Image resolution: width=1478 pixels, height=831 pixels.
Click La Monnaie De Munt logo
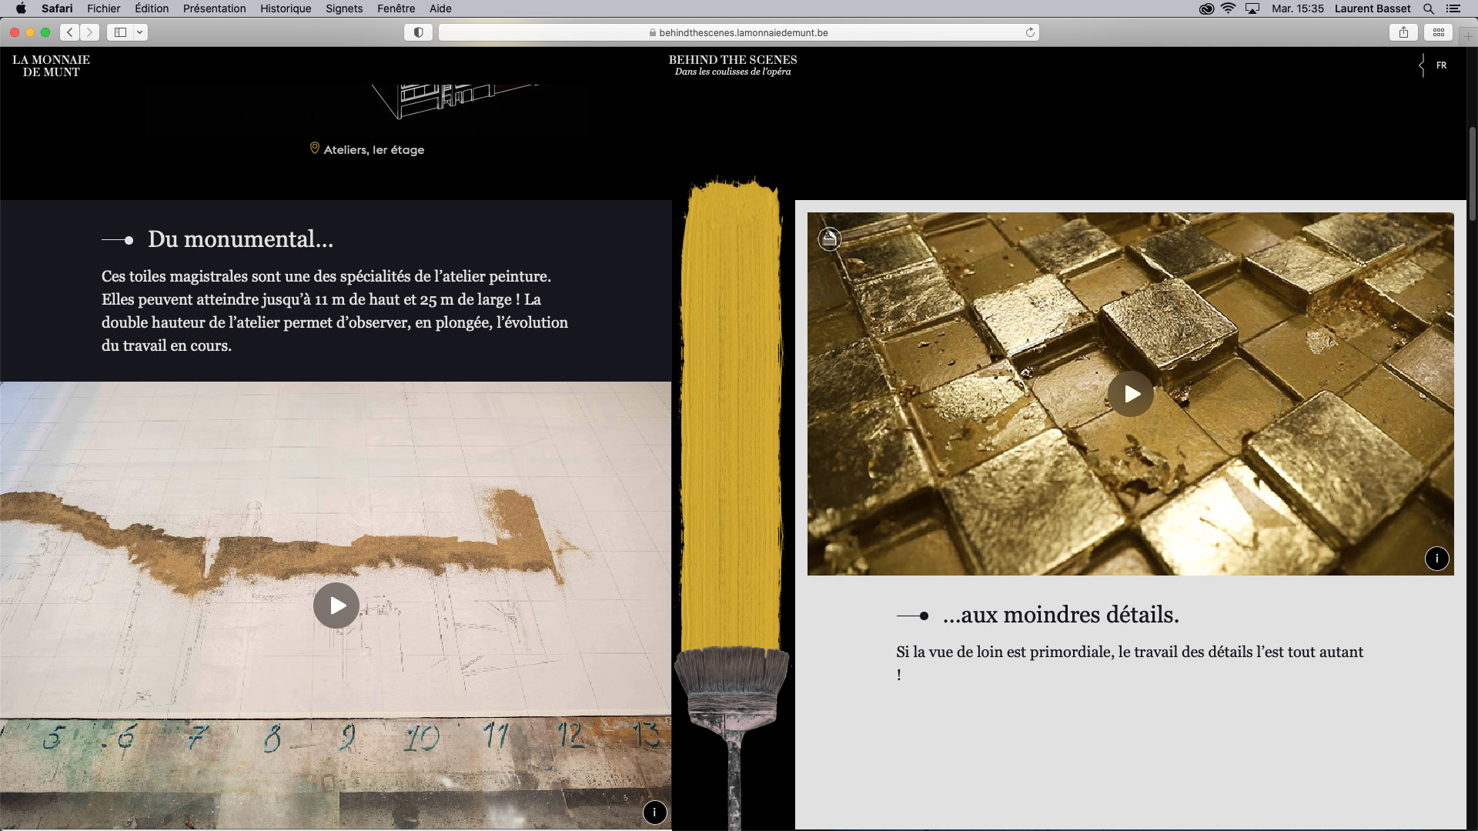tap(51, 65)
